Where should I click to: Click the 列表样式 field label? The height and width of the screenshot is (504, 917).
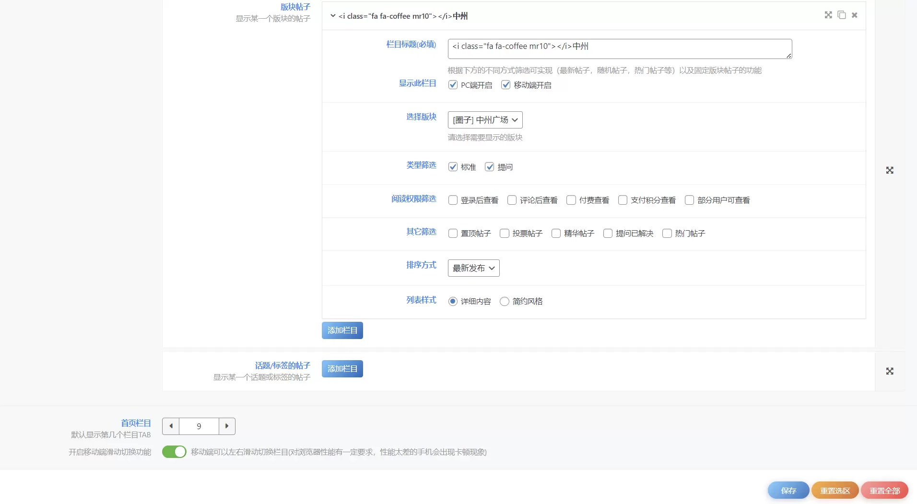point(421,300)
